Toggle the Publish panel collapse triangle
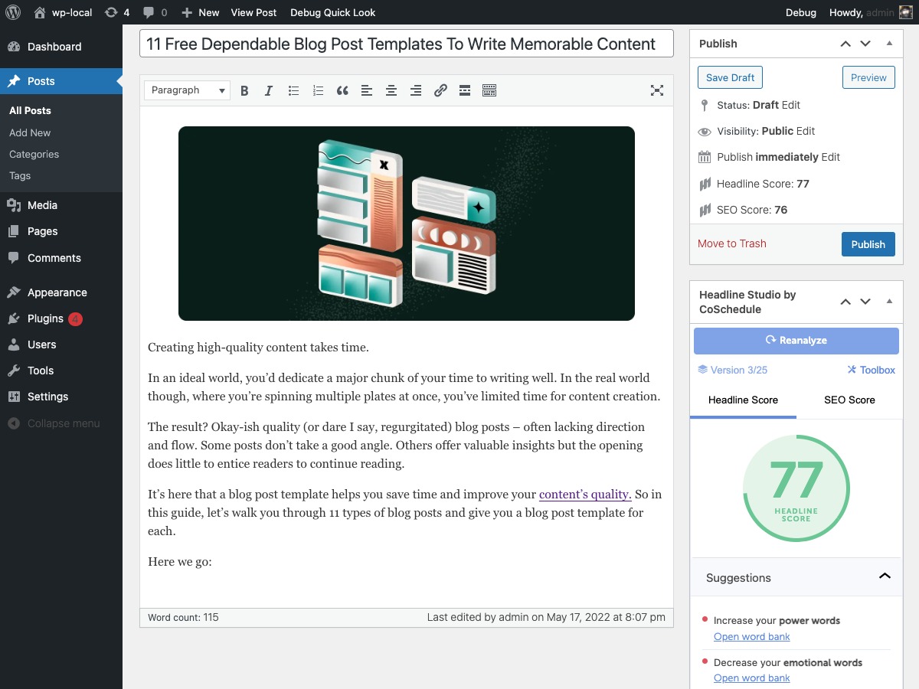The width and height of the screenshot is (919, 689). click(x=889, y=44)
